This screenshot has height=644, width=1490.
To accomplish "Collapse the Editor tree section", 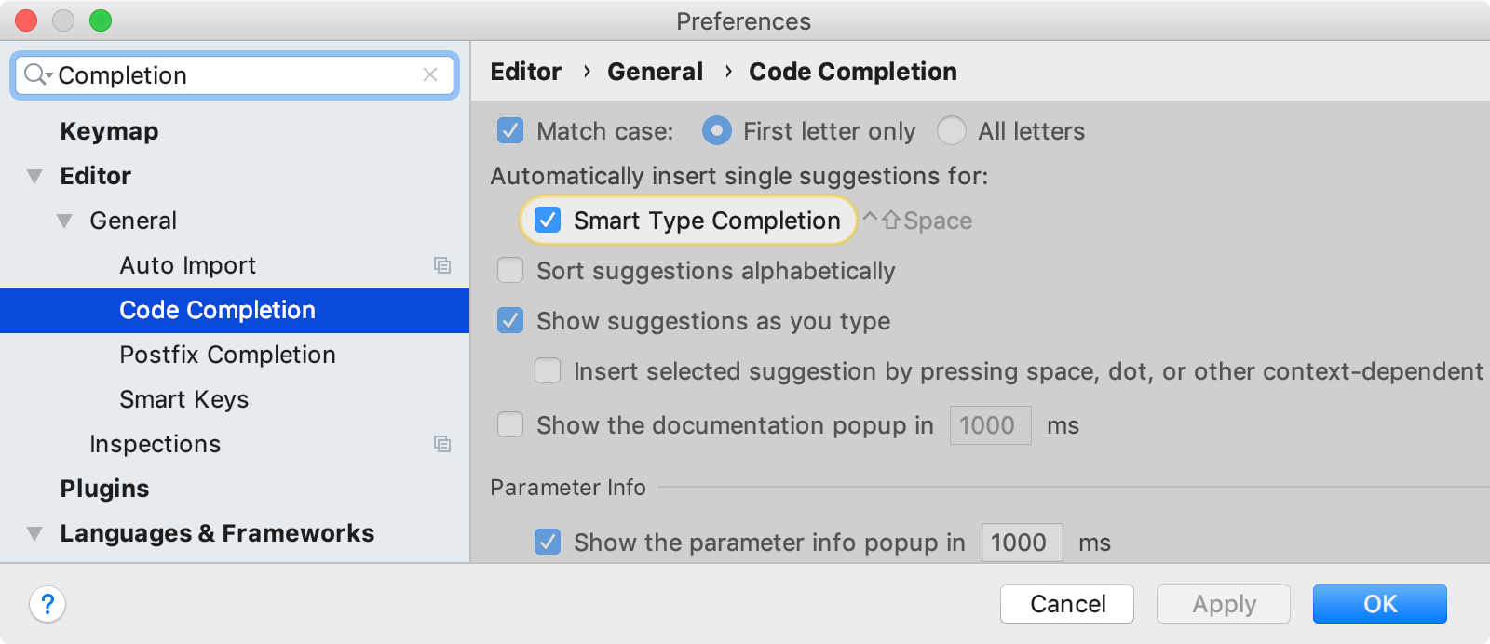I will pos(34,176).
